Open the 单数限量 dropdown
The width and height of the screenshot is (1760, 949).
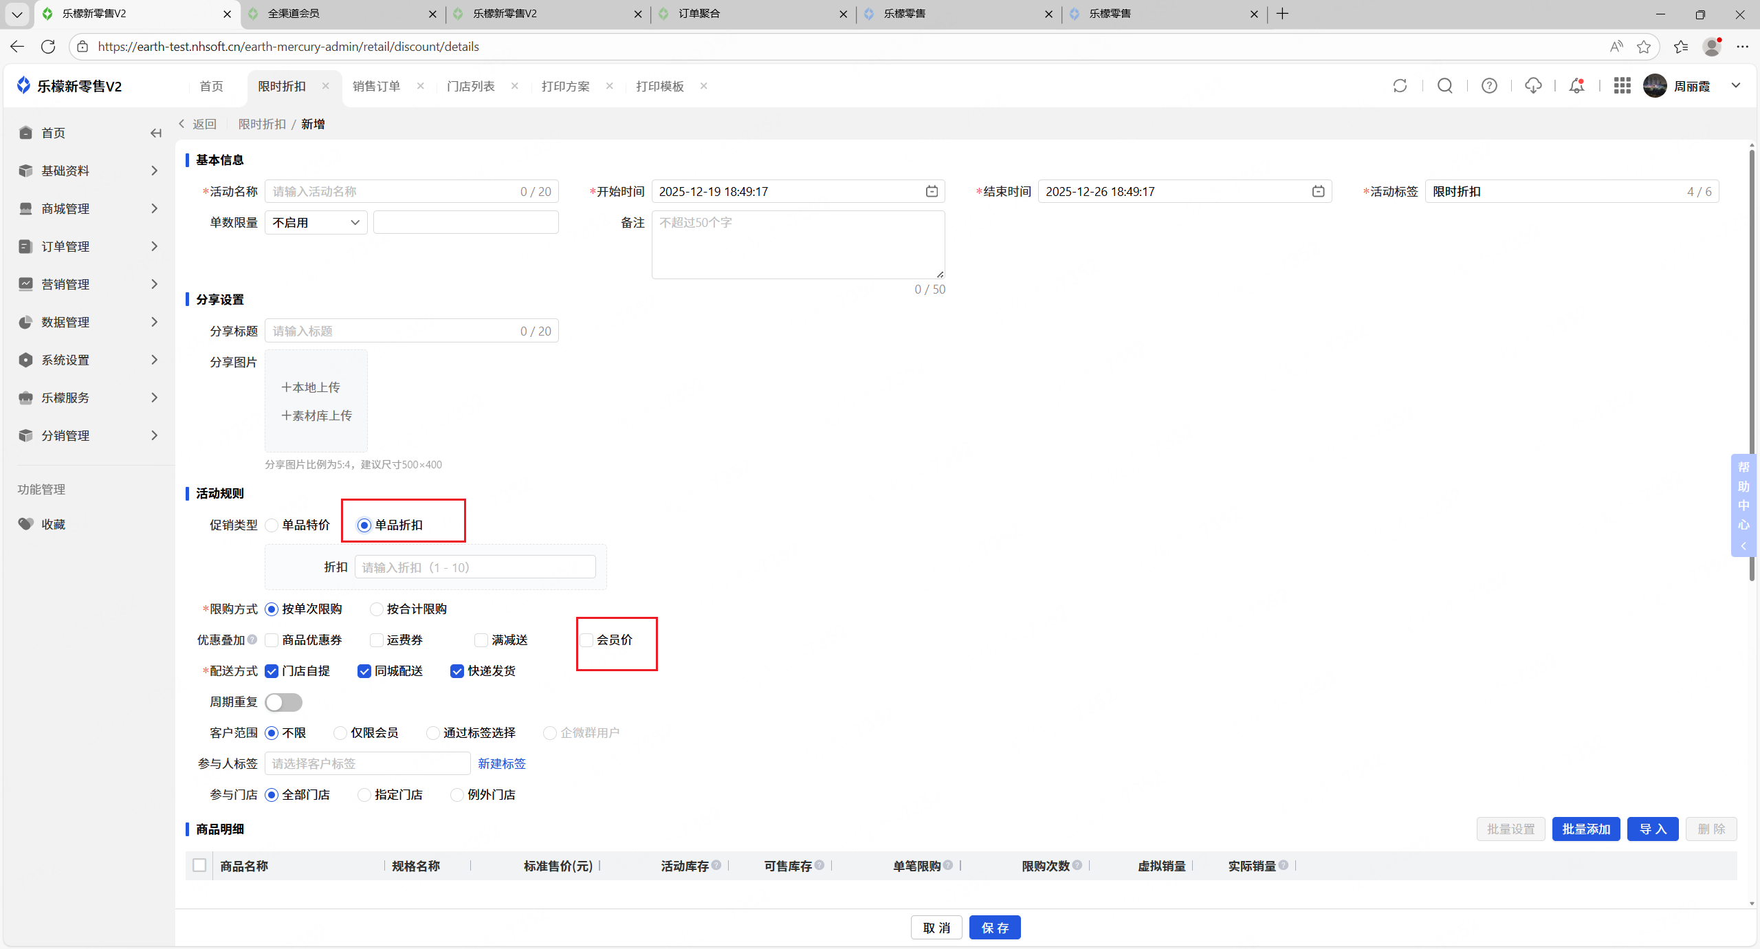click(x=316, y=223)
